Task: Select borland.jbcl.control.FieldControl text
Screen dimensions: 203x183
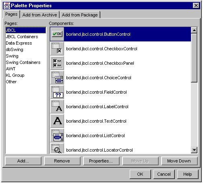Action: [96, 92]
